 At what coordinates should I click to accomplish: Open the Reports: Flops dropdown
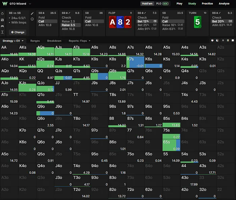[x=80, y=41]
